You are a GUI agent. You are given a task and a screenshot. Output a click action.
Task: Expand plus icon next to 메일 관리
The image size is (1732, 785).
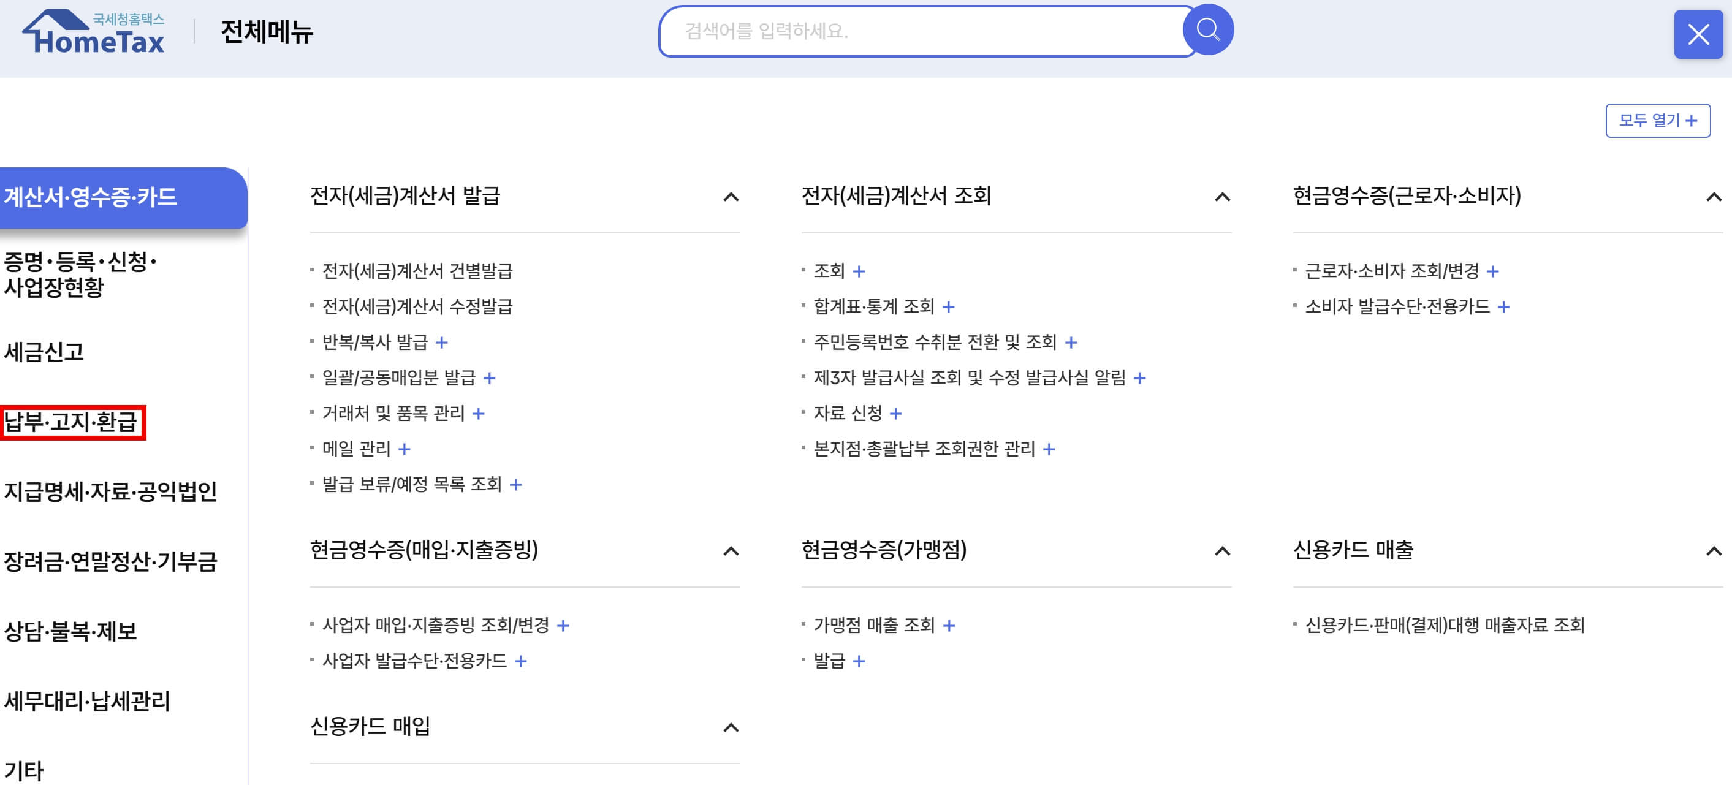click(x=404, y=449)
